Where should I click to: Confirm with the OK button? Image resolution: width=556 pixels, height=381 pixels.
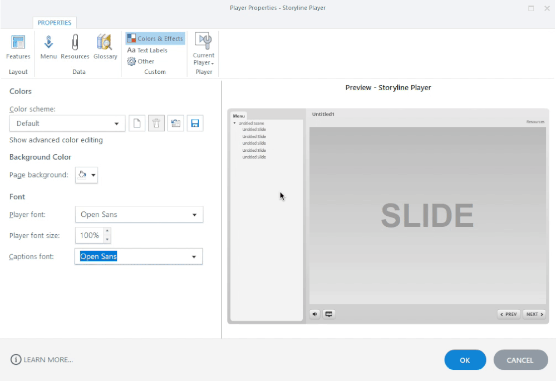(465, 360)
